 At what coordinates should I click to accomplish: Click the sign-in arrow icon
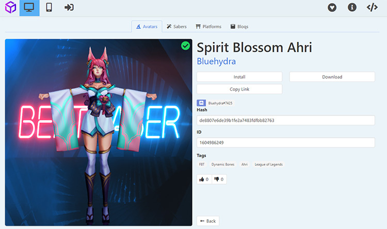pyautogui.click(x=69, y=7)
